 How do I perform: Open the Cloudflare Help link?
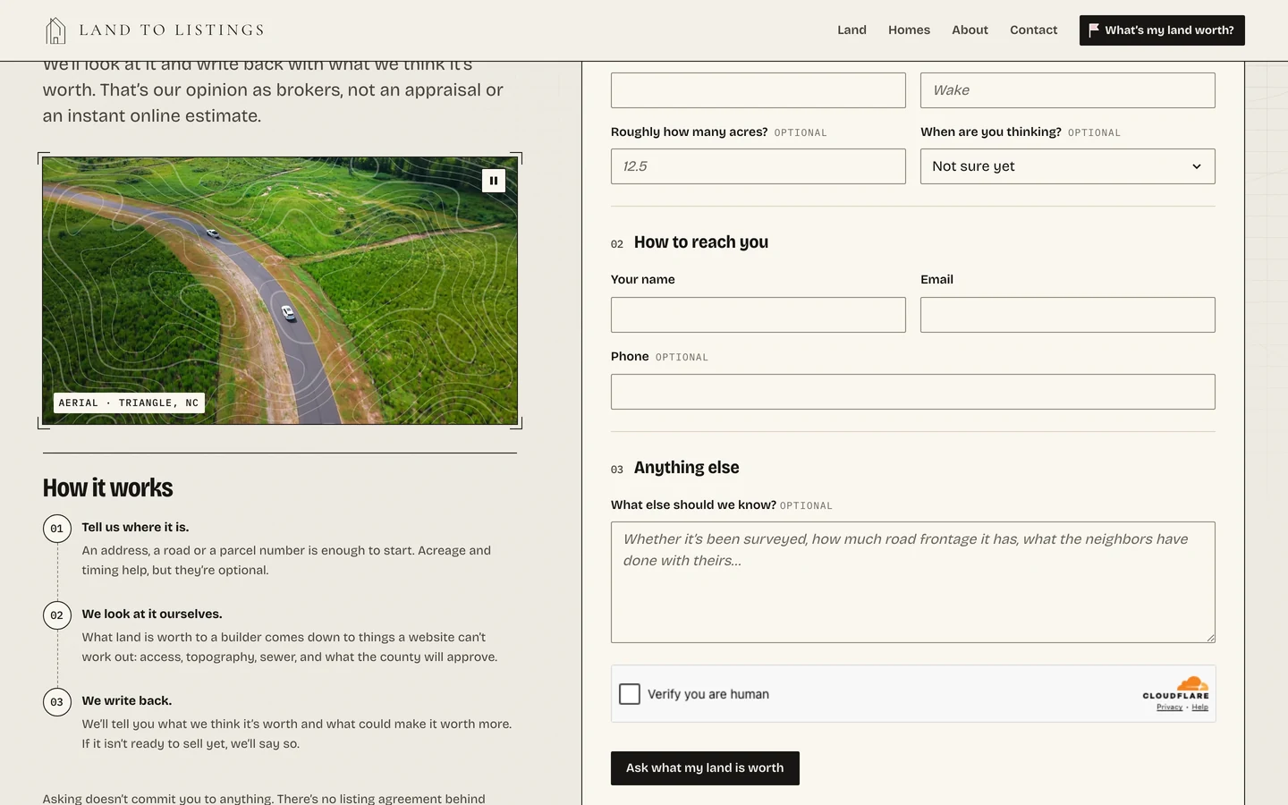point(1199,708)
